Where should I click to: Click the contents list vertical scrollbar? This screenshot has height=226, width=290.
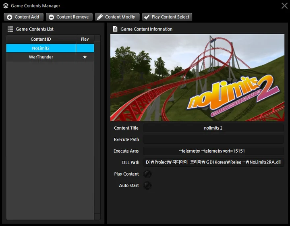[97, 127]
